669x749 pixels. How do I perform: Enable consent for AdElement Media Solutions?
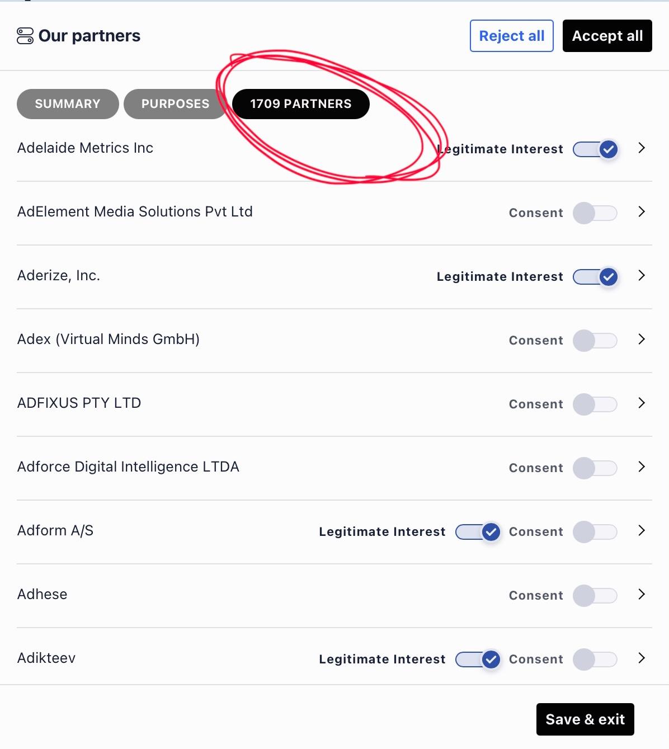(595, 213)
